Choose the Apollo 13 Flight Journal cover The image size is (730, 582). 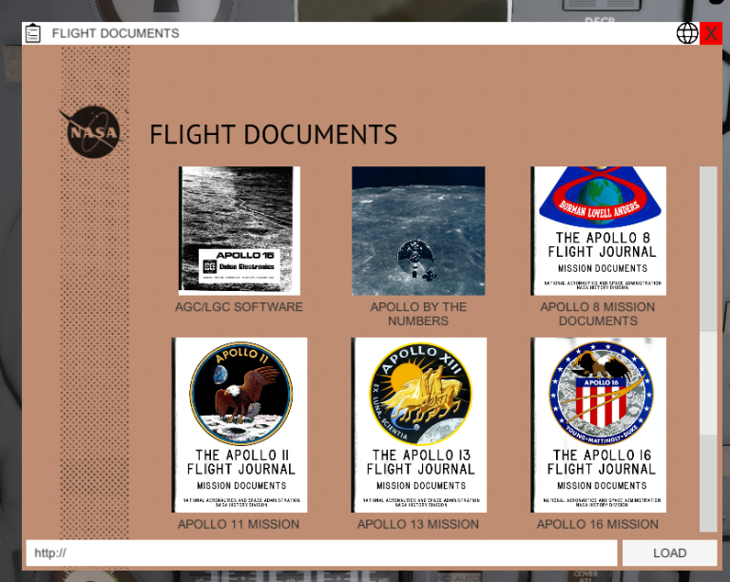[418, 424]
